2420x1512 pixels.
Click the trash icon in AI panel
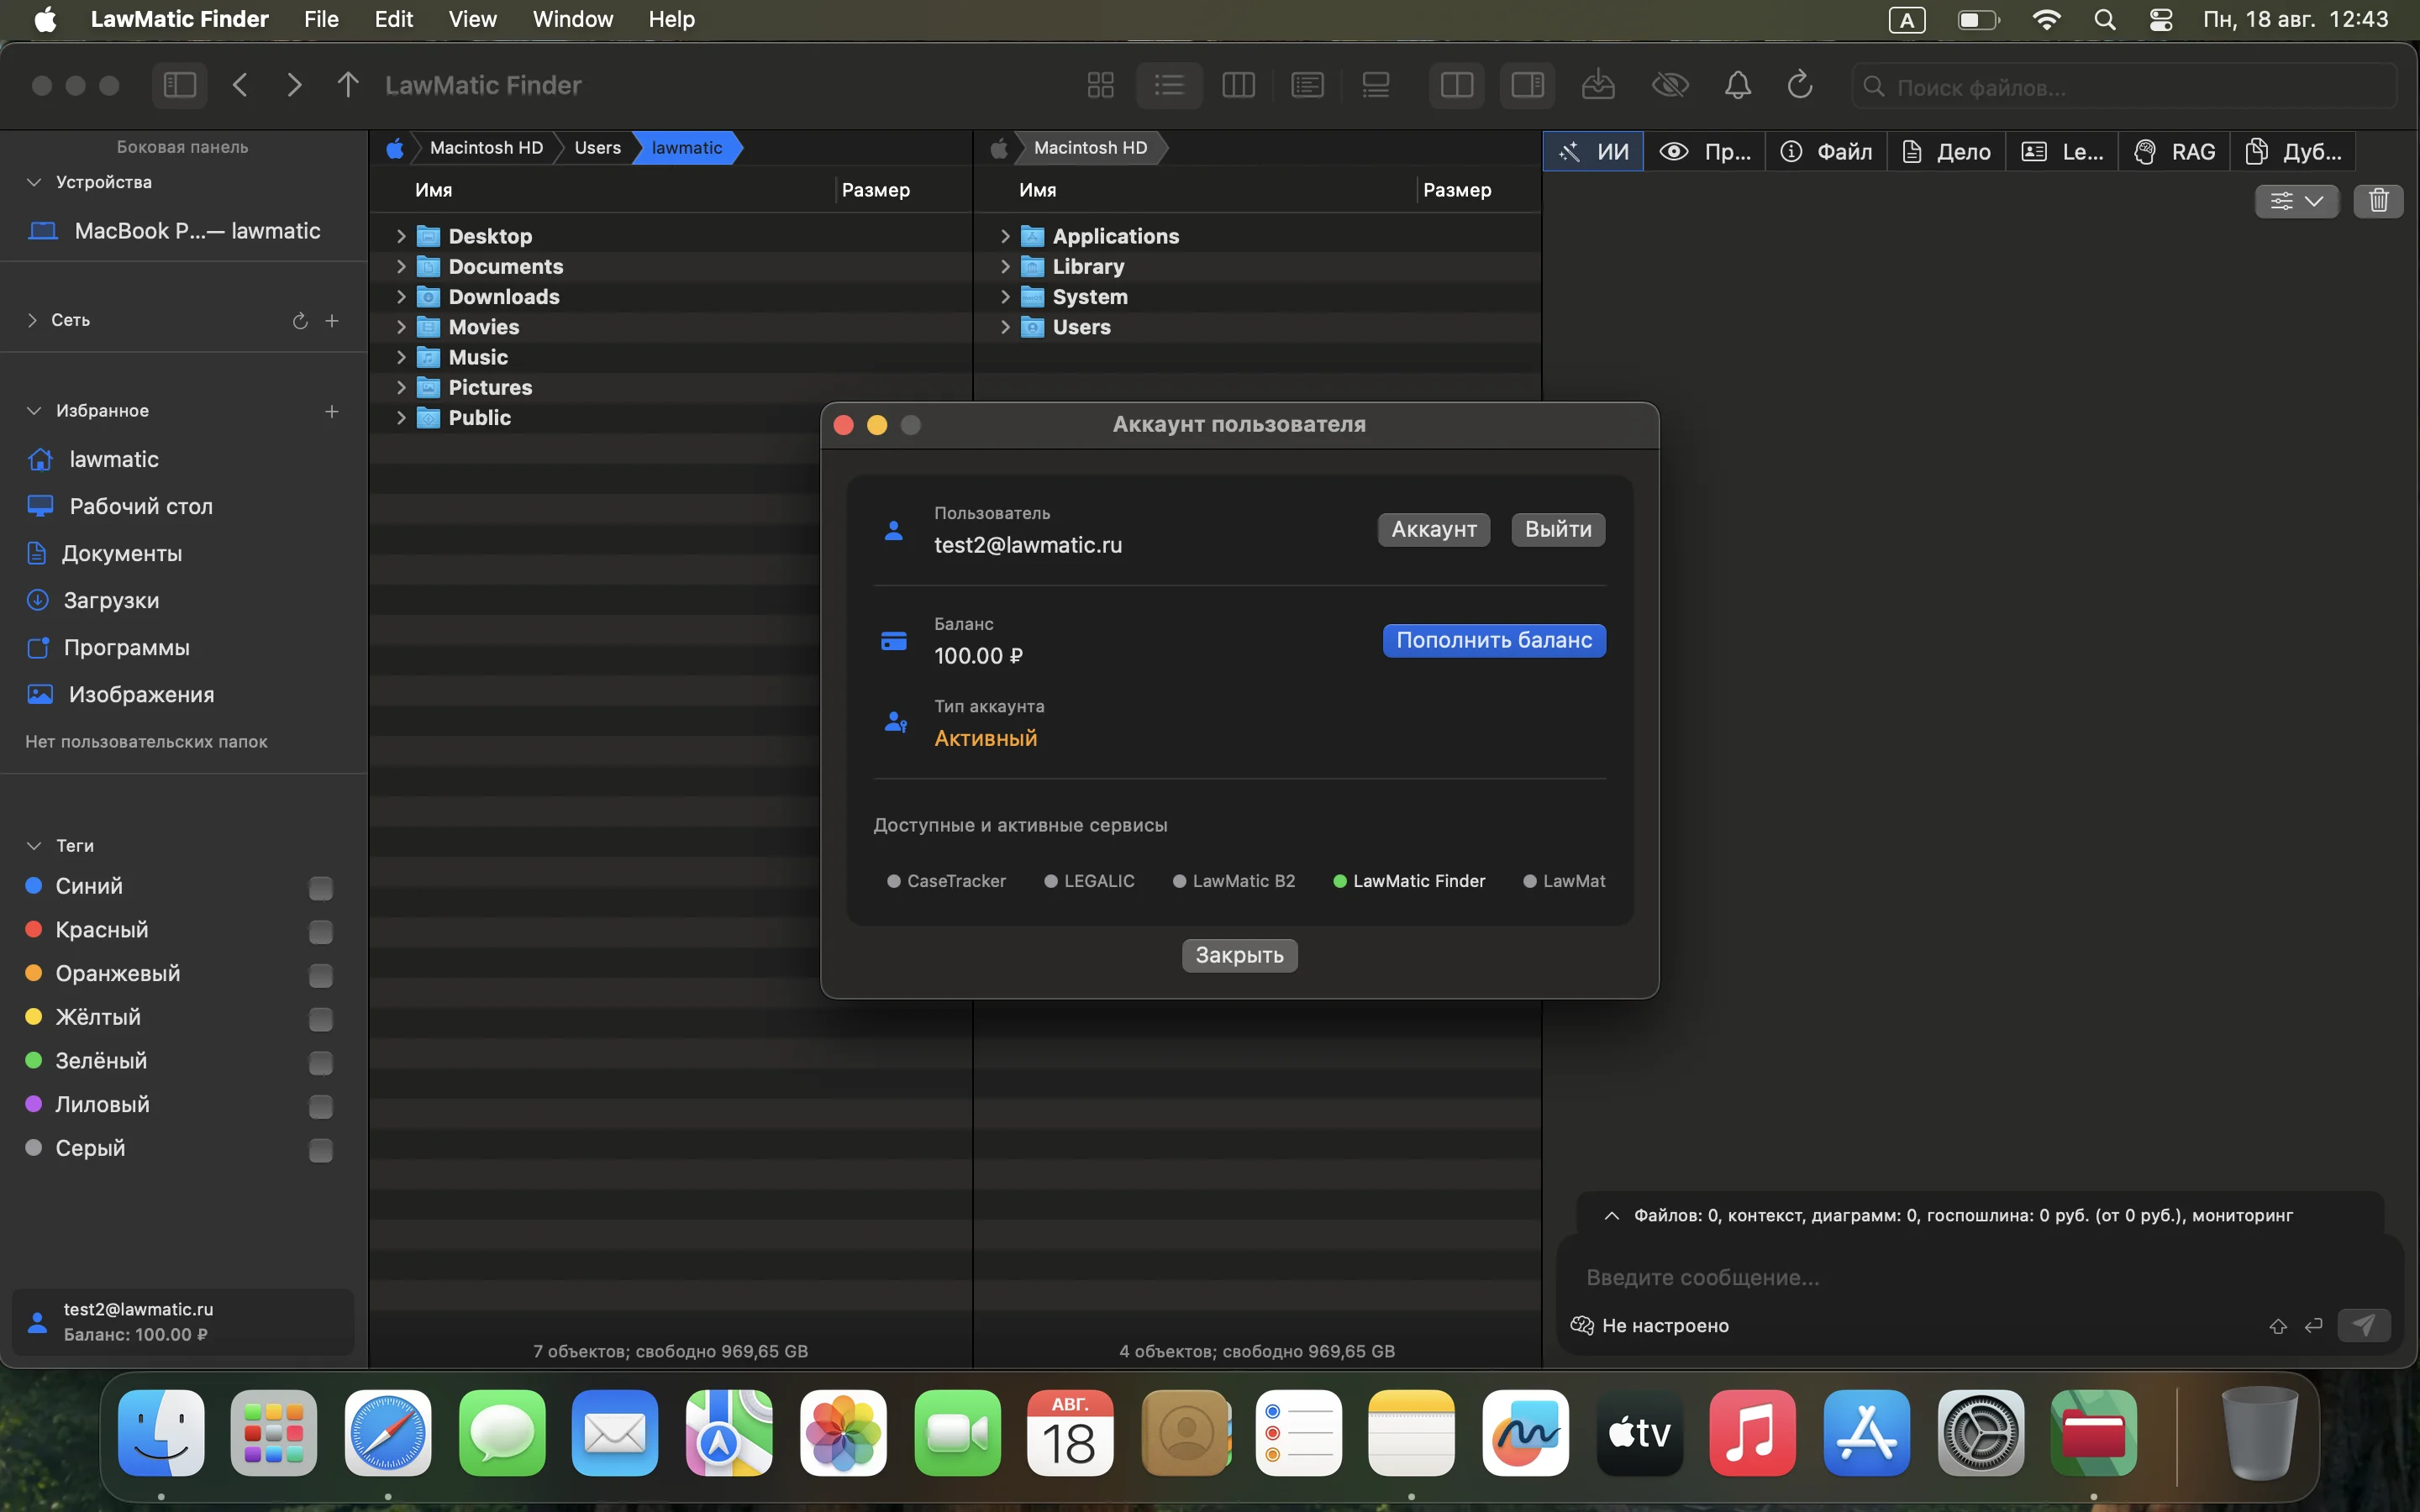tap(2378, 201)
